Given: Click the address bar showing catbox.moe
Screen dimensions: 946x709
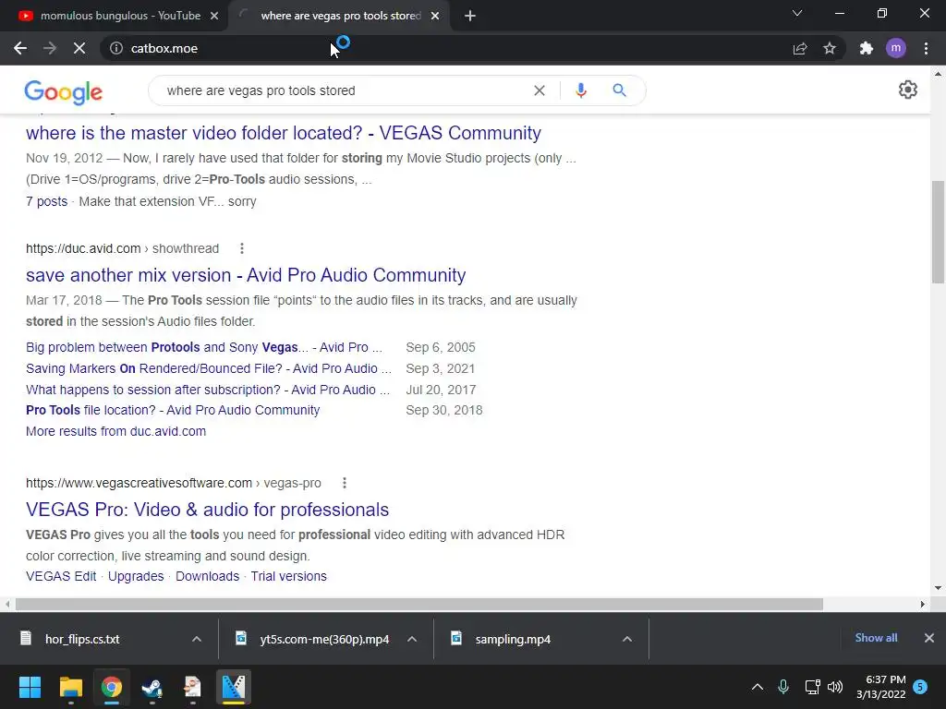Looking at the screenshot, I should tap(446, 48).
